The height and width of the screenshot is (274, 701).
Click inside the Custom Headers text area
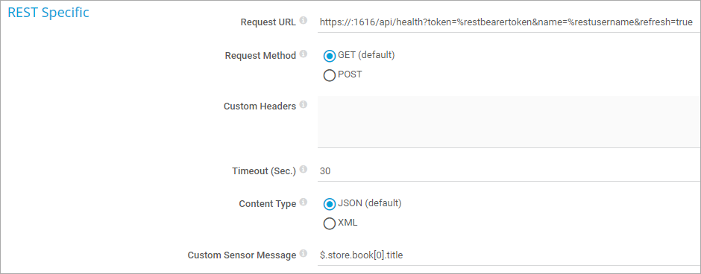[x=509, y=121]
